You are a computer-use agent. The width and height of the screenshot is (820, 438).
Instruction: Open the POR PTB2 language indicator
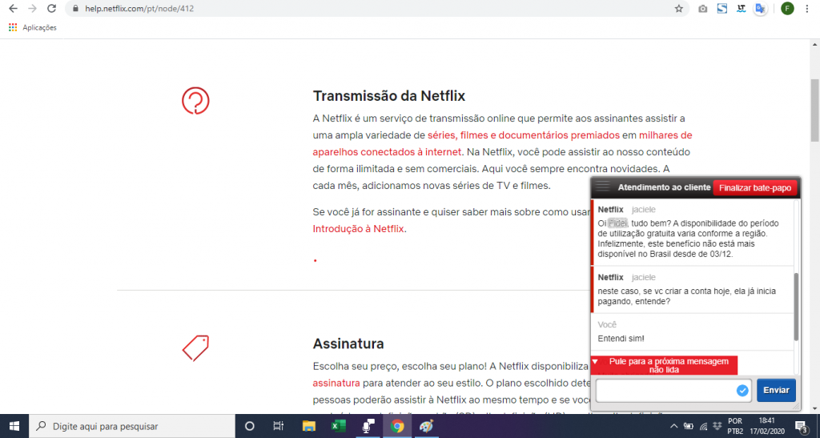click(735, 426)
